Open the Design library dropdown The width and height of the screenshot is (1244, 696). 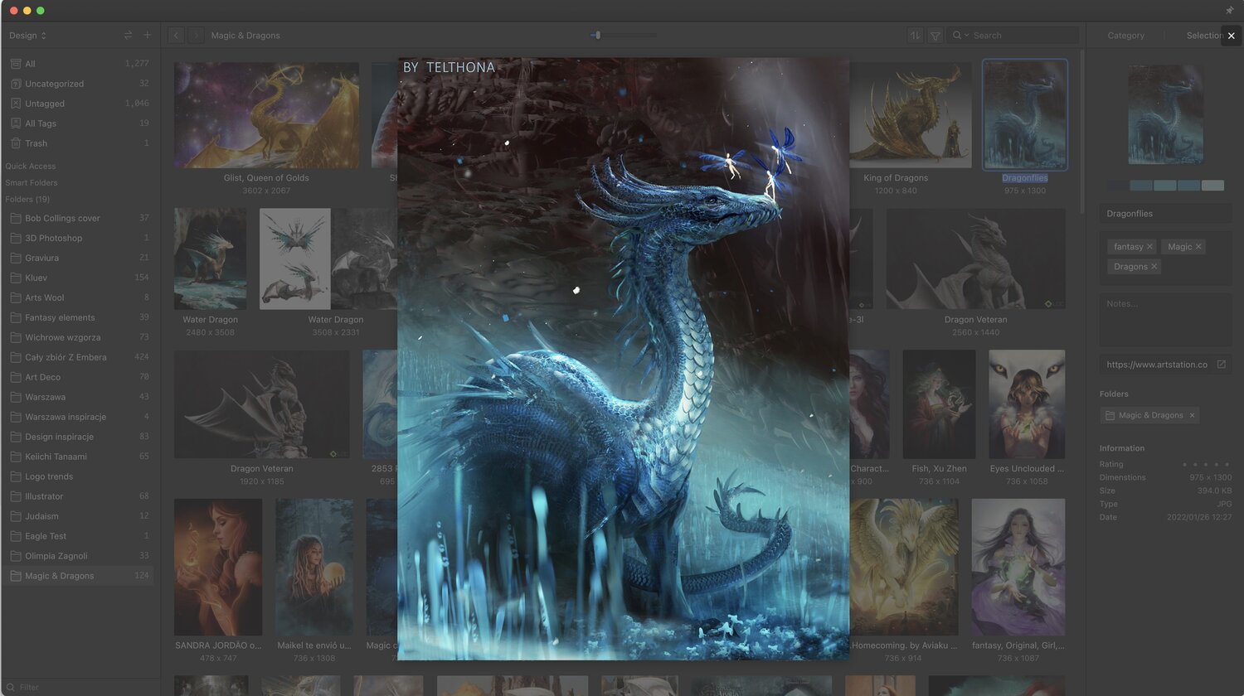[28, 36]
